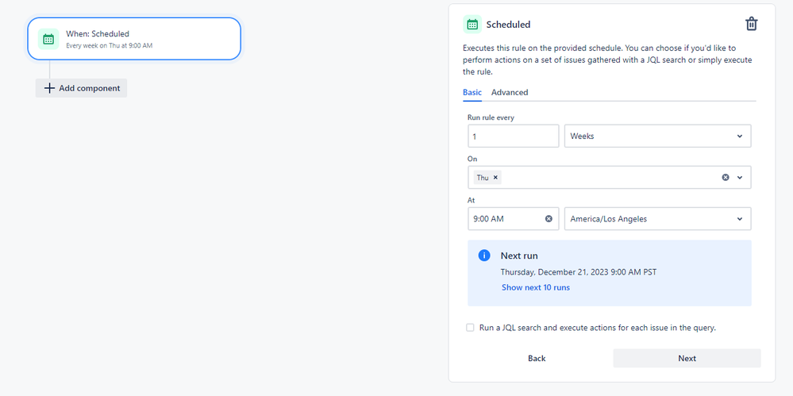Select the When: Scheduled trigger card

click(133, 38)
